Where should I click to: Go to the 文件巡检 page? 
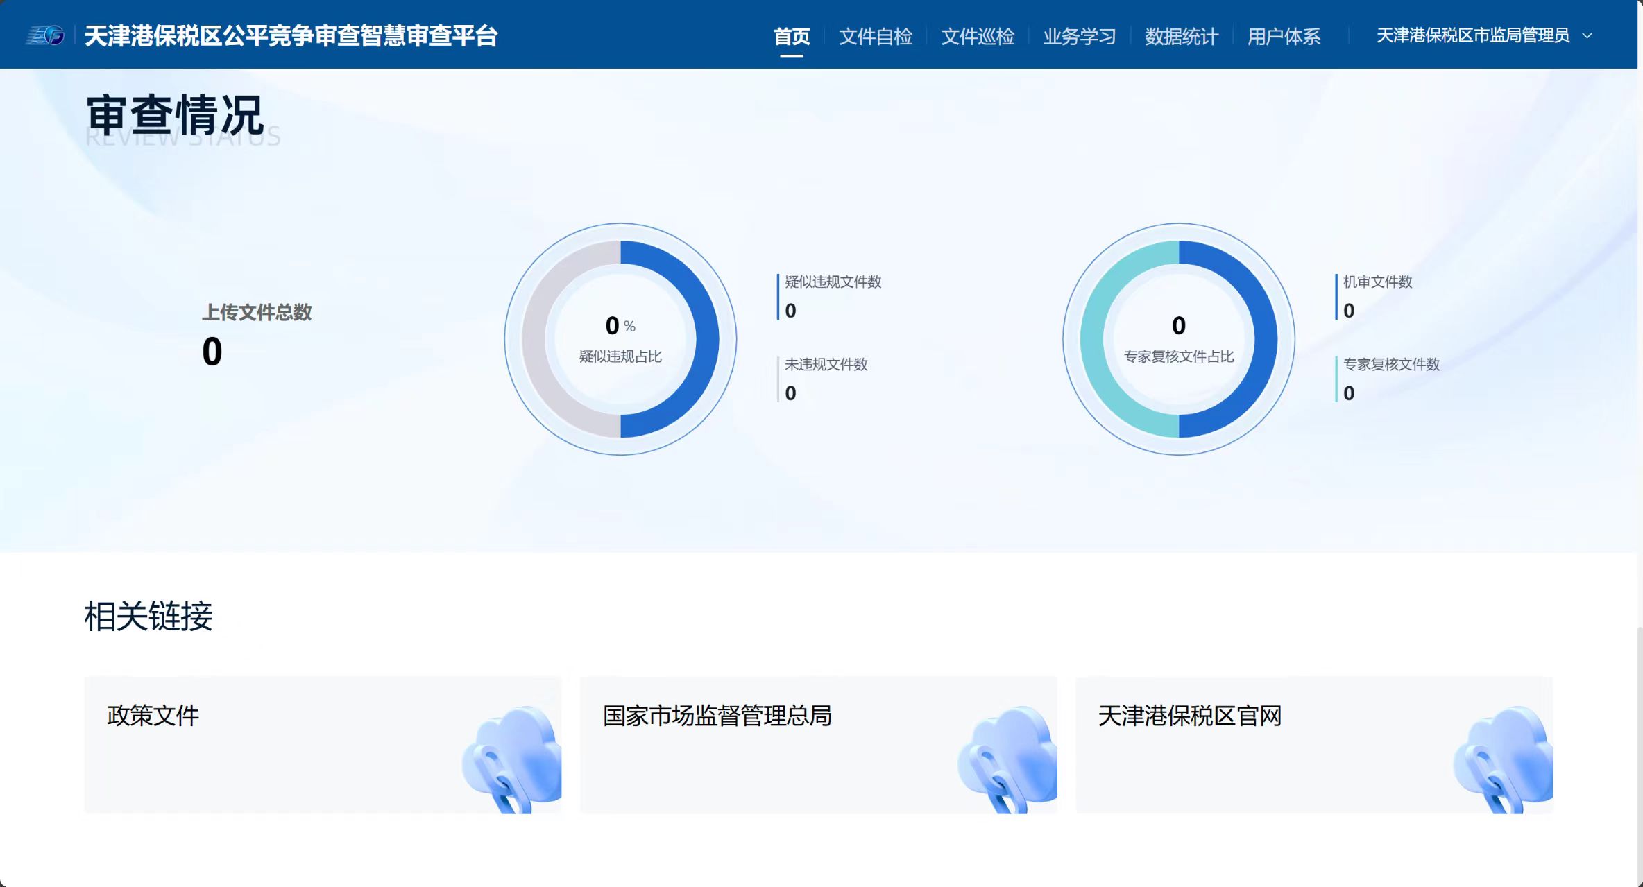(x=977, y=36)
